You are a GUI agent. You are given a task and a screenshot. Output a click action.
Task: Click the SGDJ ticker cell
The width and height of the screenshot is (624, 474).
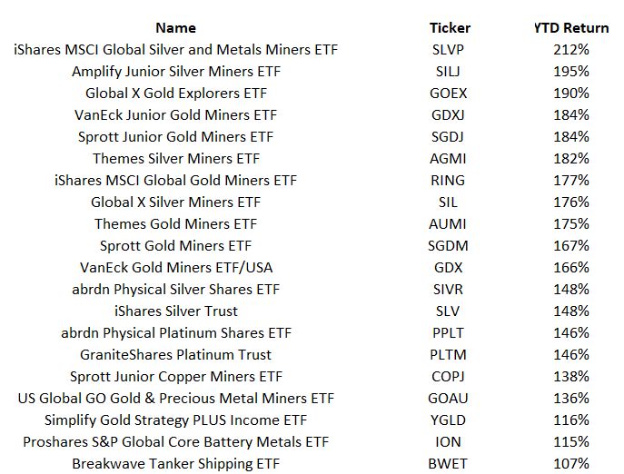[449, 136]
